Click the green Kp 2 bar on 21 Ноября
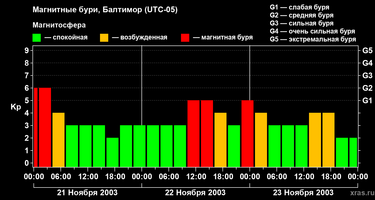Image resolution: width=375 pixels, height=200 pixels. pyautogui.click(x=112, y=152)
